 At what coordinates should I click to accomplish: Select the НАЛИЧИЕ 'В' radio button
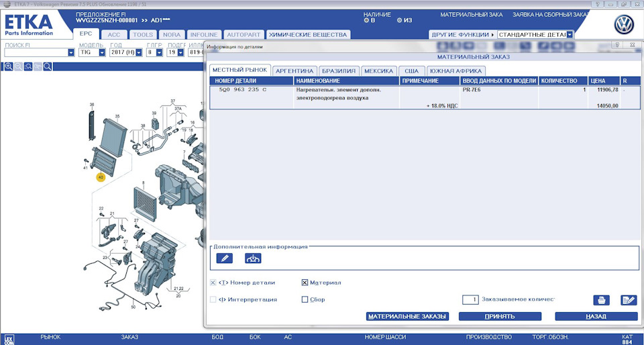(x=366, y=20)
